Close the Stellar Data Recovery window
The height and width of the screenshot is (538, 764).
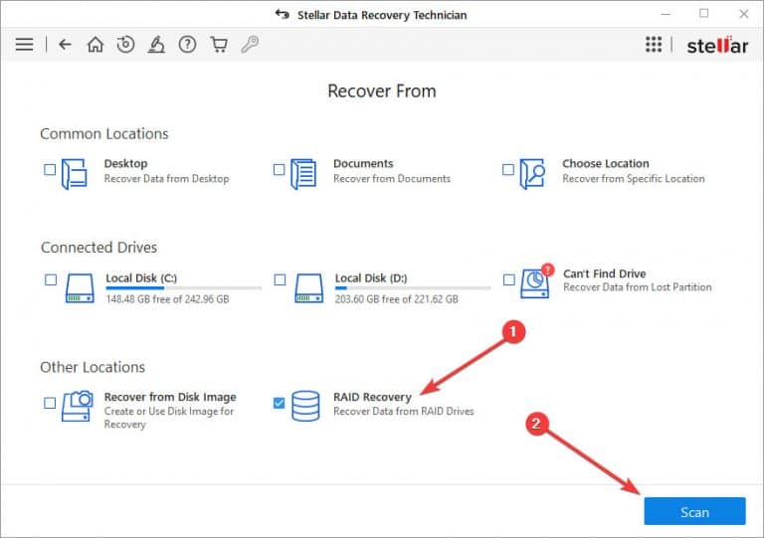point(743,14)
